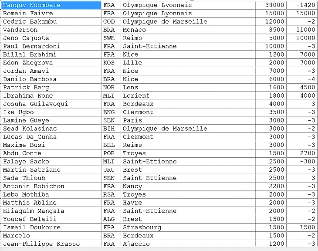Click the Lille club cell
The image size is (318, 251).
(188, 63)
